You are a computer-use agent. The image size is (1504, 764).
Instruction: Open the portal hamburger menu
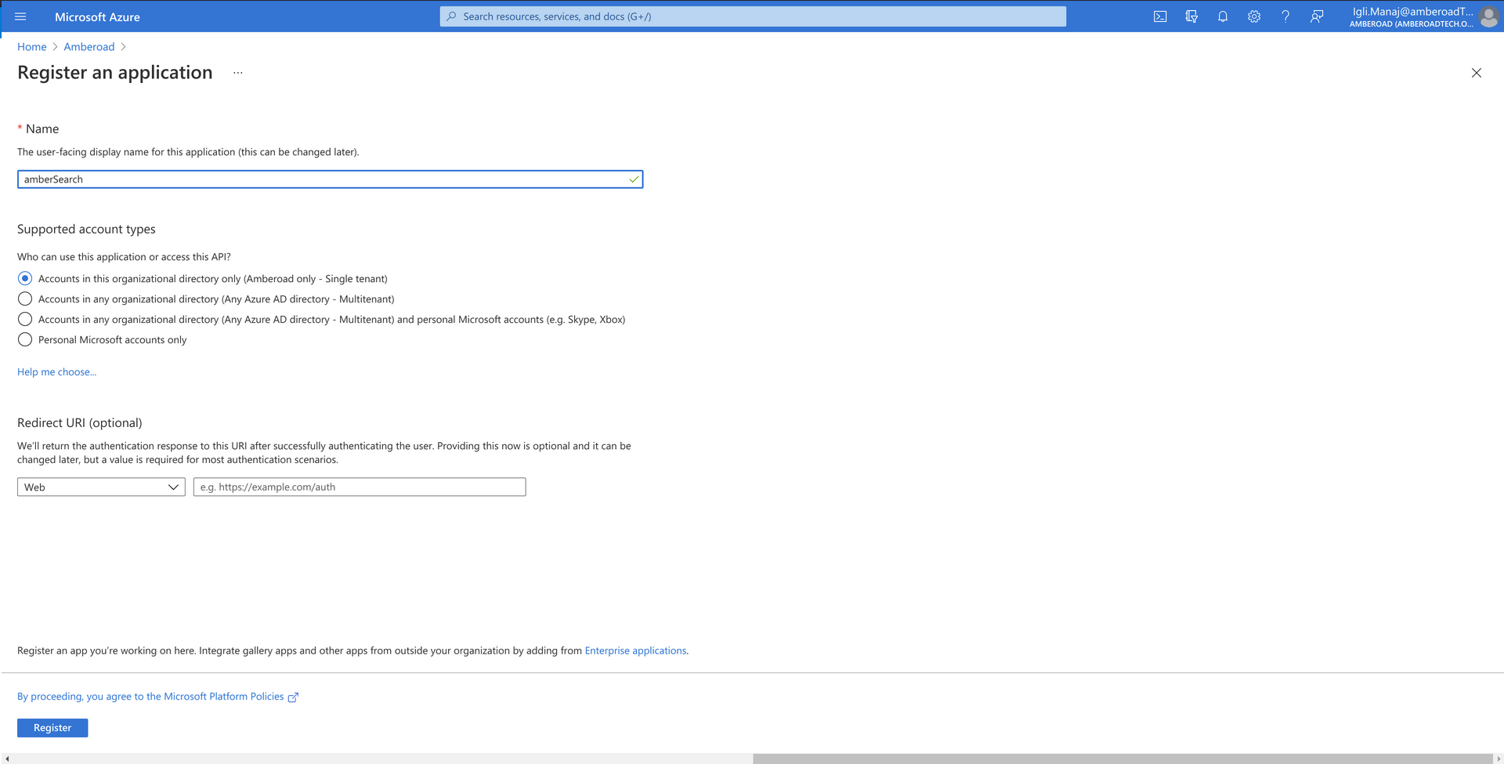(x=20, y=16)
